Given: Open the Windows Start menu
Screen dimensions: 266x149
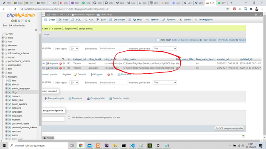Looking at the screenshot, I should pos(4,145).
